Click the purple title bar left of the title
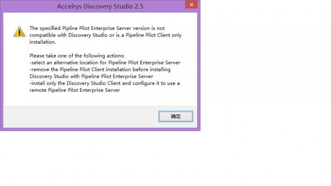331x186 pixels. [29, 6]
